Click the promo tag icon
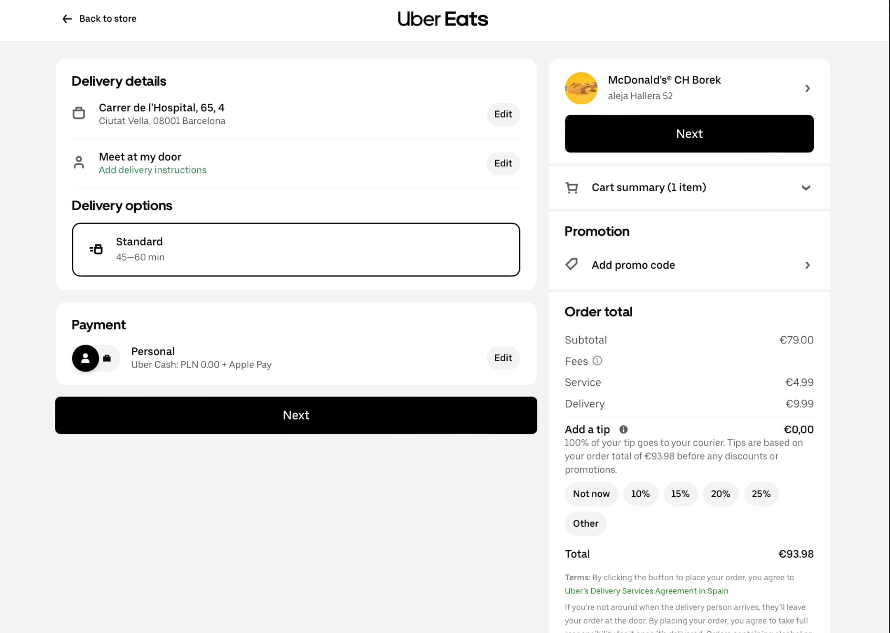890x633 pixels. coord(571,264)
